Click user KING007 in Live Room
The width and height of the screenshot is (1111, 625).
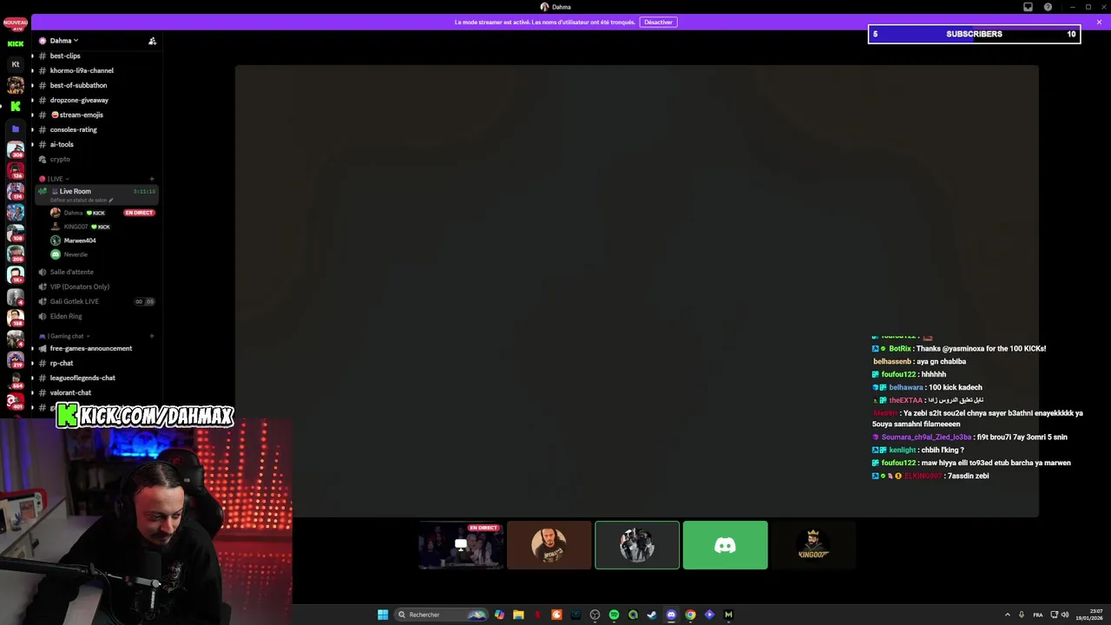pyautogui.click(x=76, y=227)
